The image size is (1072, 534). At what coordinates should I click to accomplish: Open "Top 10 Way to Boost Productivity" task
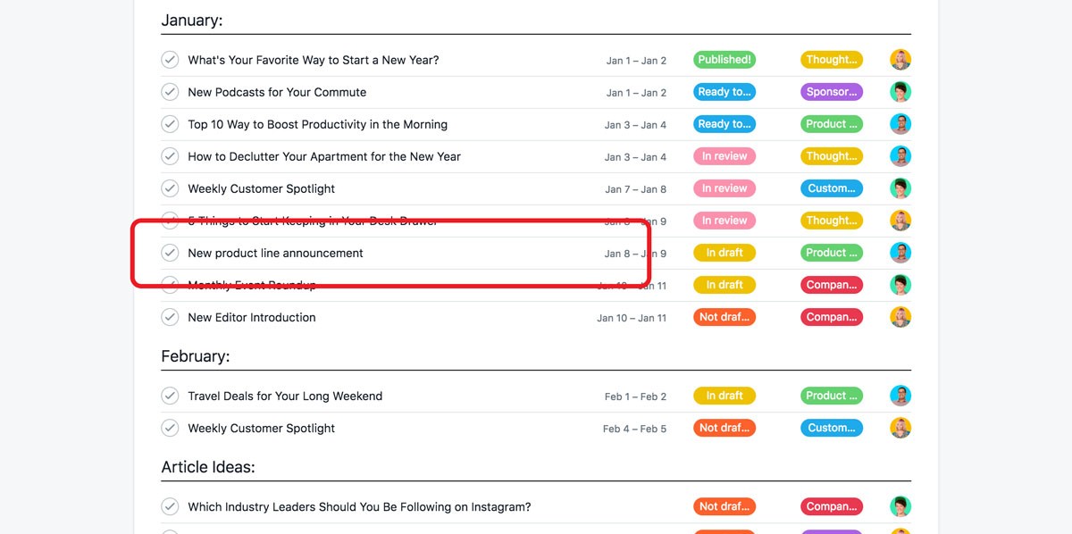pyautogui.click(x=317, y=124)
